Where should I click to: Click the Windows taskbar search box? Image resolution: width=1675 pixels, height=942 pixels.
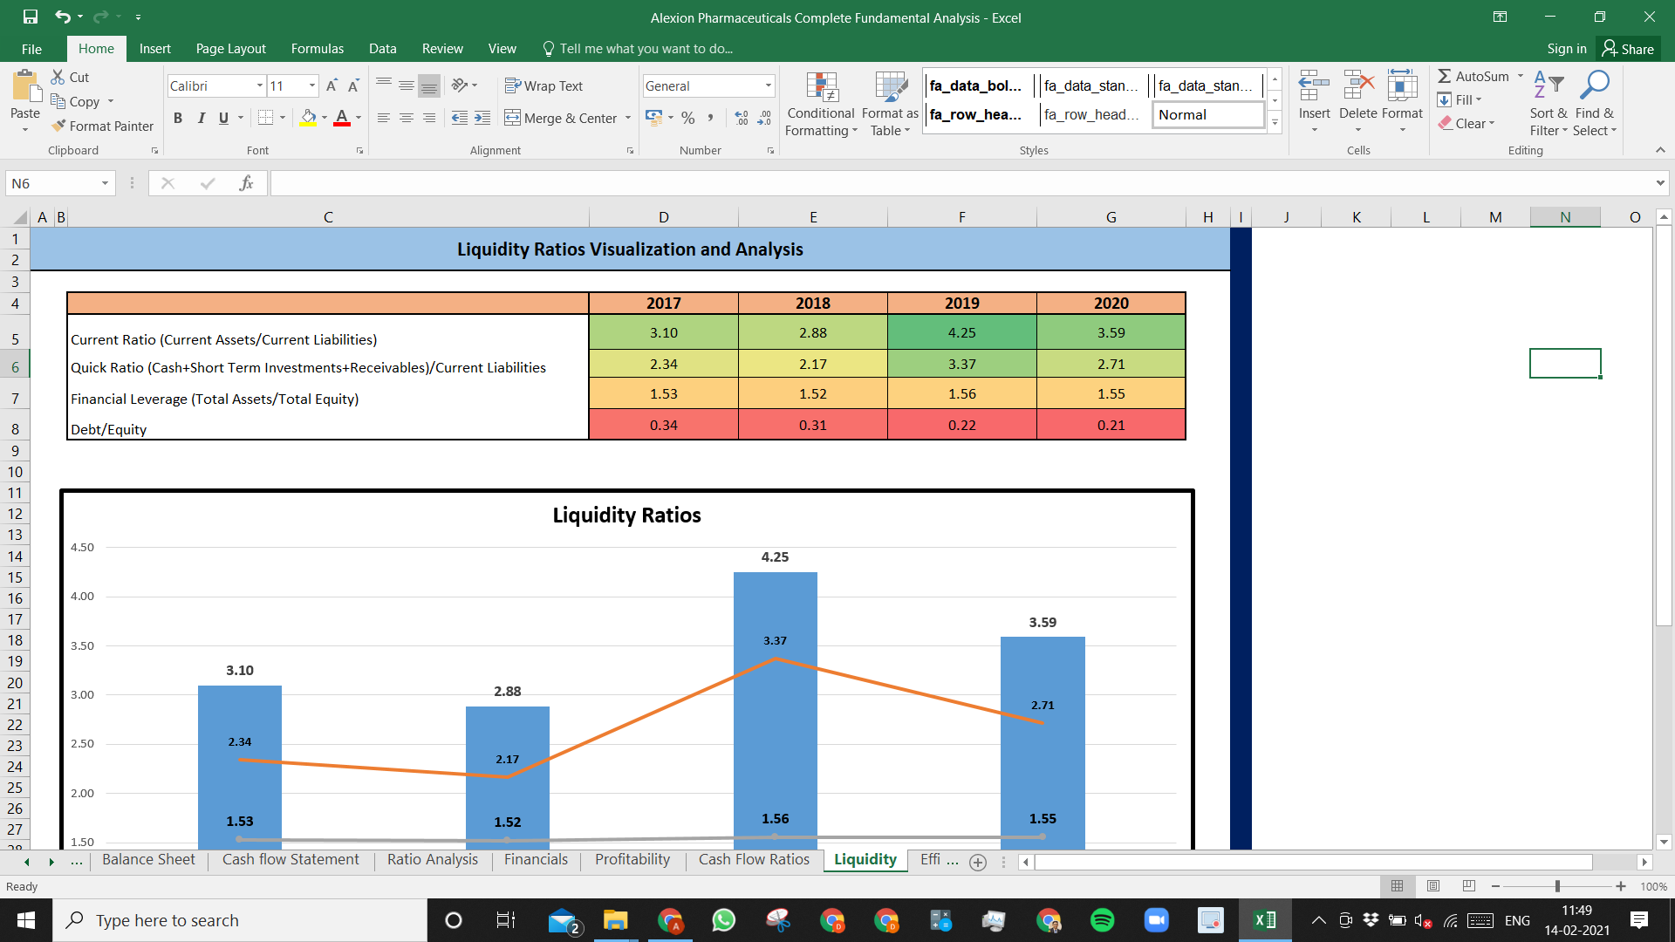click(240, 920)
